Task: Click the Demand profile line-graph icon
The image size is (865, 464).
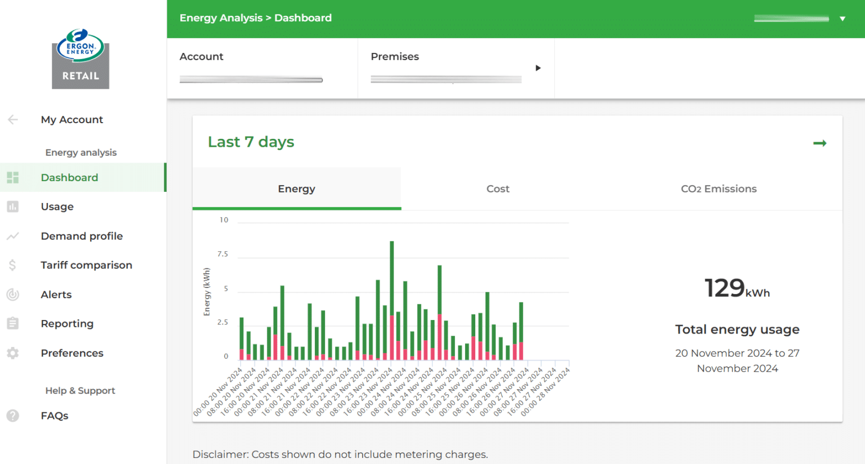Action: point(12,236)
